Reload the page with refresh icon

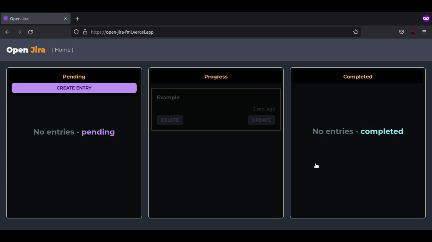(x=30, y=32)
